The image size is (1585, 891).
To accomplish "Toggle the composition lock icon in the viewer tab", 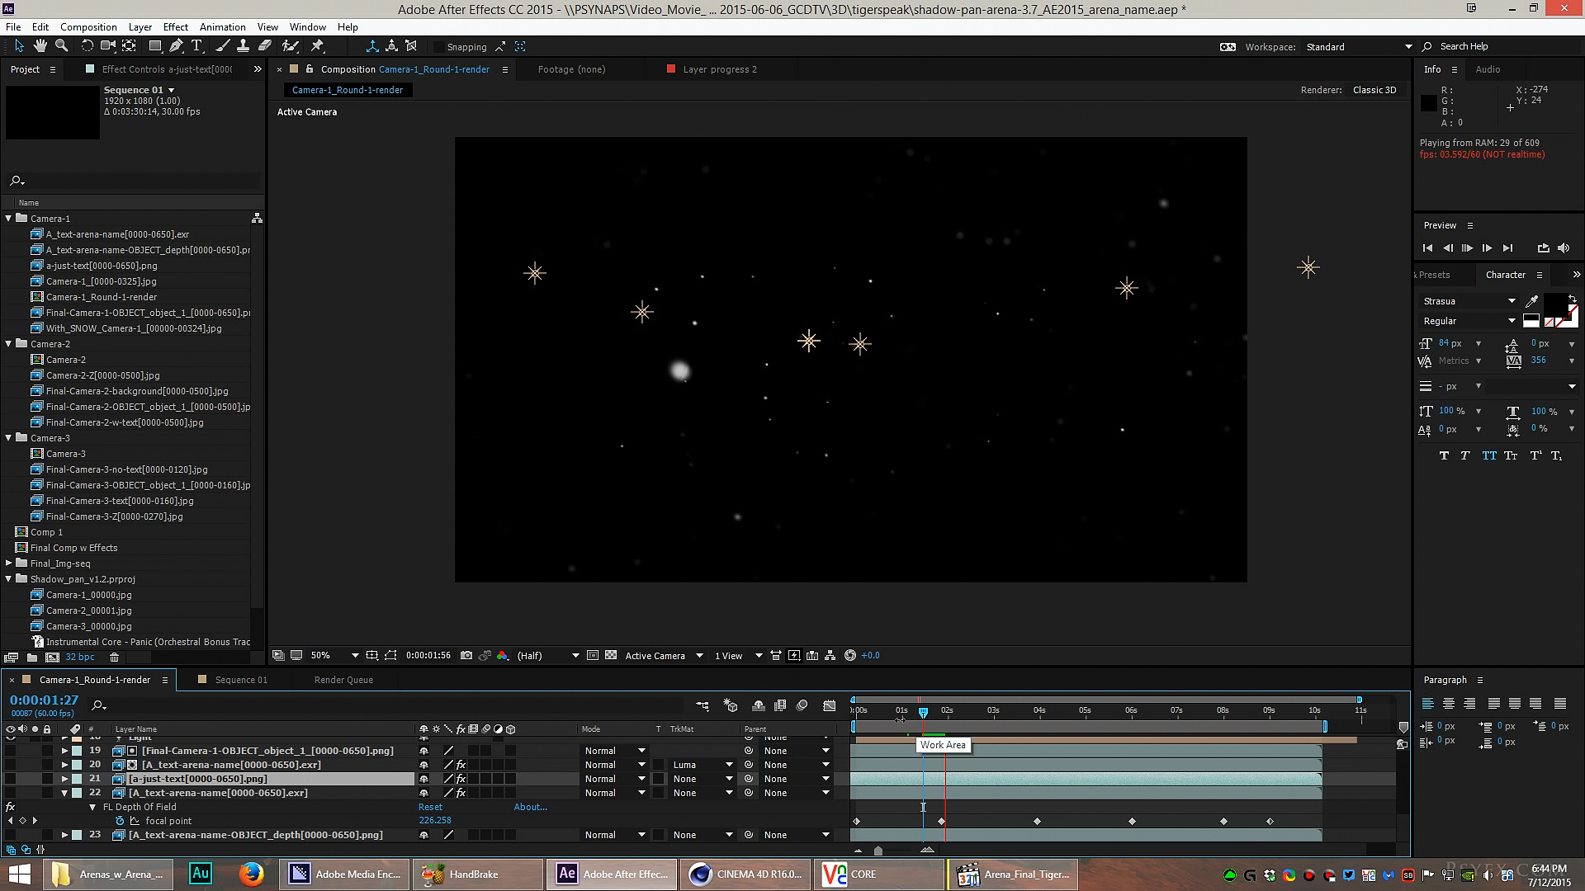I will tap(310, 69).
